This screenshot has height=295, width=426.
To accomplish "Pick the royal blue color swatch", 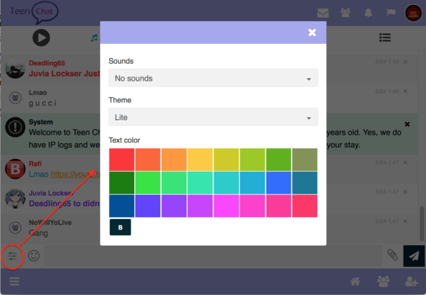I will pos(278,183).
